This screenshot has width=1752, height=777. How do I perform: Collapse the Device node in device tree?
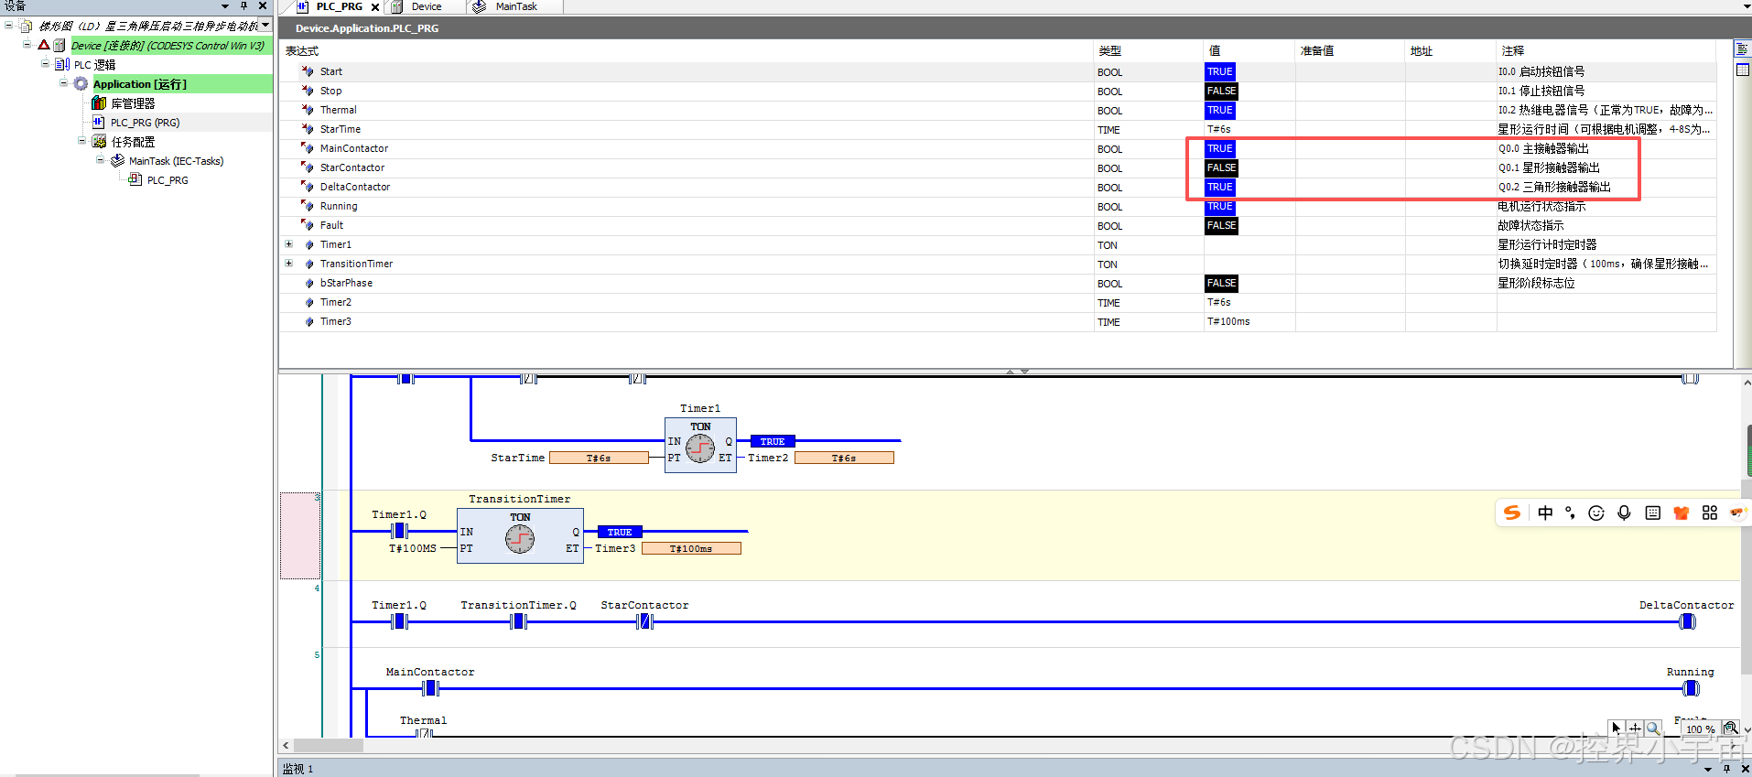coord(27,45)
